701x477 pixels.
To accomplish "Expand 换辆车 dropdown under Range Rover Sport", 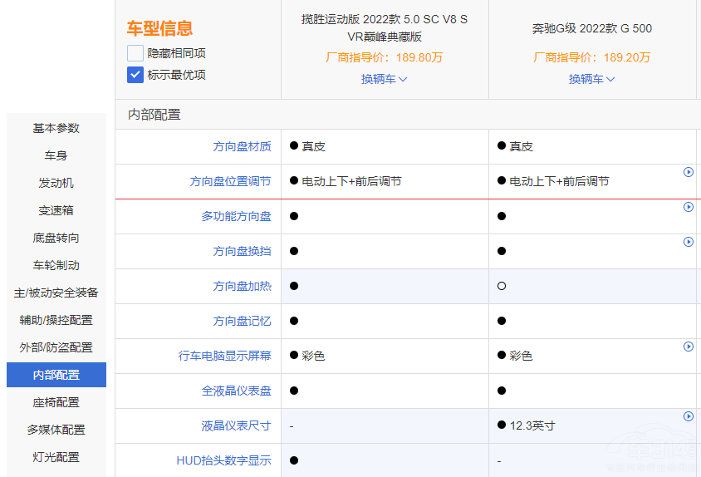I will pyautogui.click(x=384, y=79).
